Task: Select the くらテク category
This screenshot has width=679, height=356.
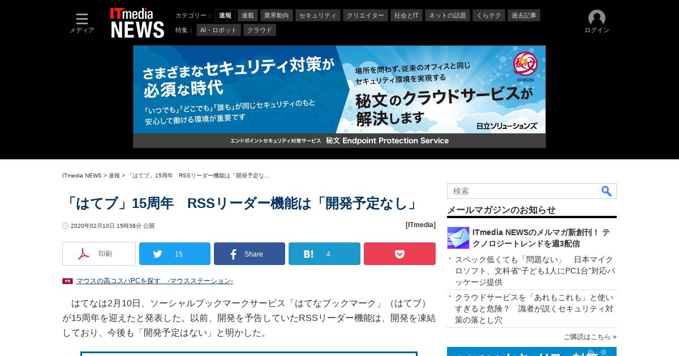Action: (489, 15)
